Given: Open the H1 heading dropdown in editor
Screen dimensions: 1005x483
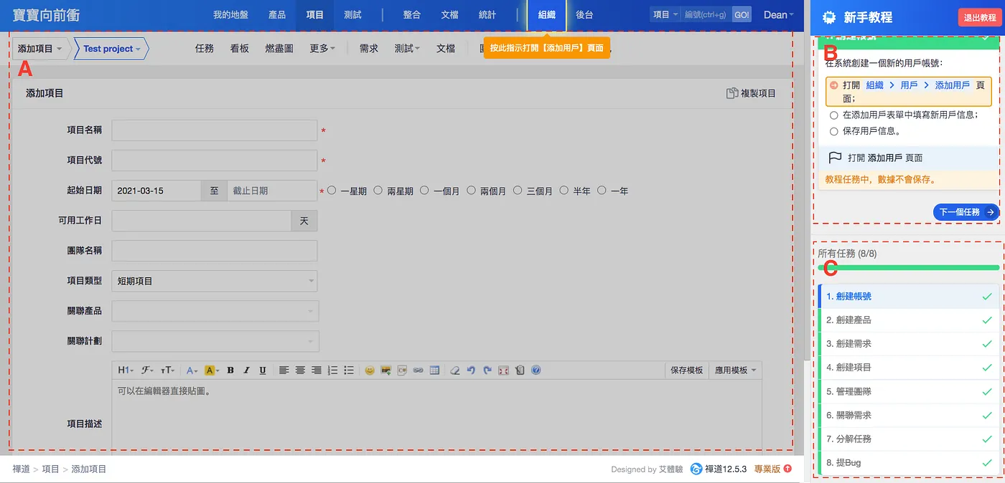Looking at the screenshot, I should point(125,370).
